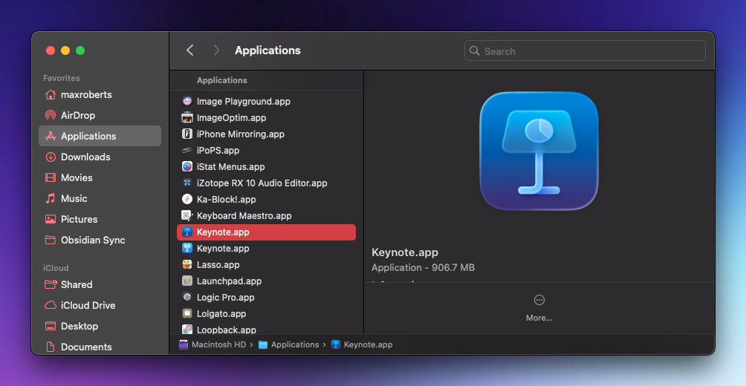Click the 'iCloud' sidebar section heading

click(56, 268)
